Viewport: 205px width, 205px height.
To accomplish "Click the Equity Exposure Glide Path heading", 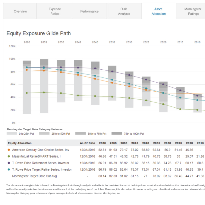I will point(39,33).
